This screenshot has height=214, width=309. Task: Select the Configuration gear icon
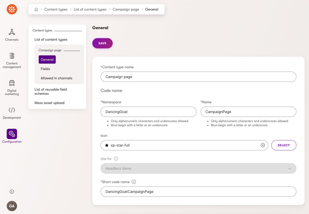[12, 134]
